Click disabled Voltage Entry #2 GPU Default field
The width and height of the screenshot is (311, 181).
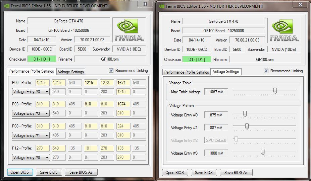coord(216,141)
